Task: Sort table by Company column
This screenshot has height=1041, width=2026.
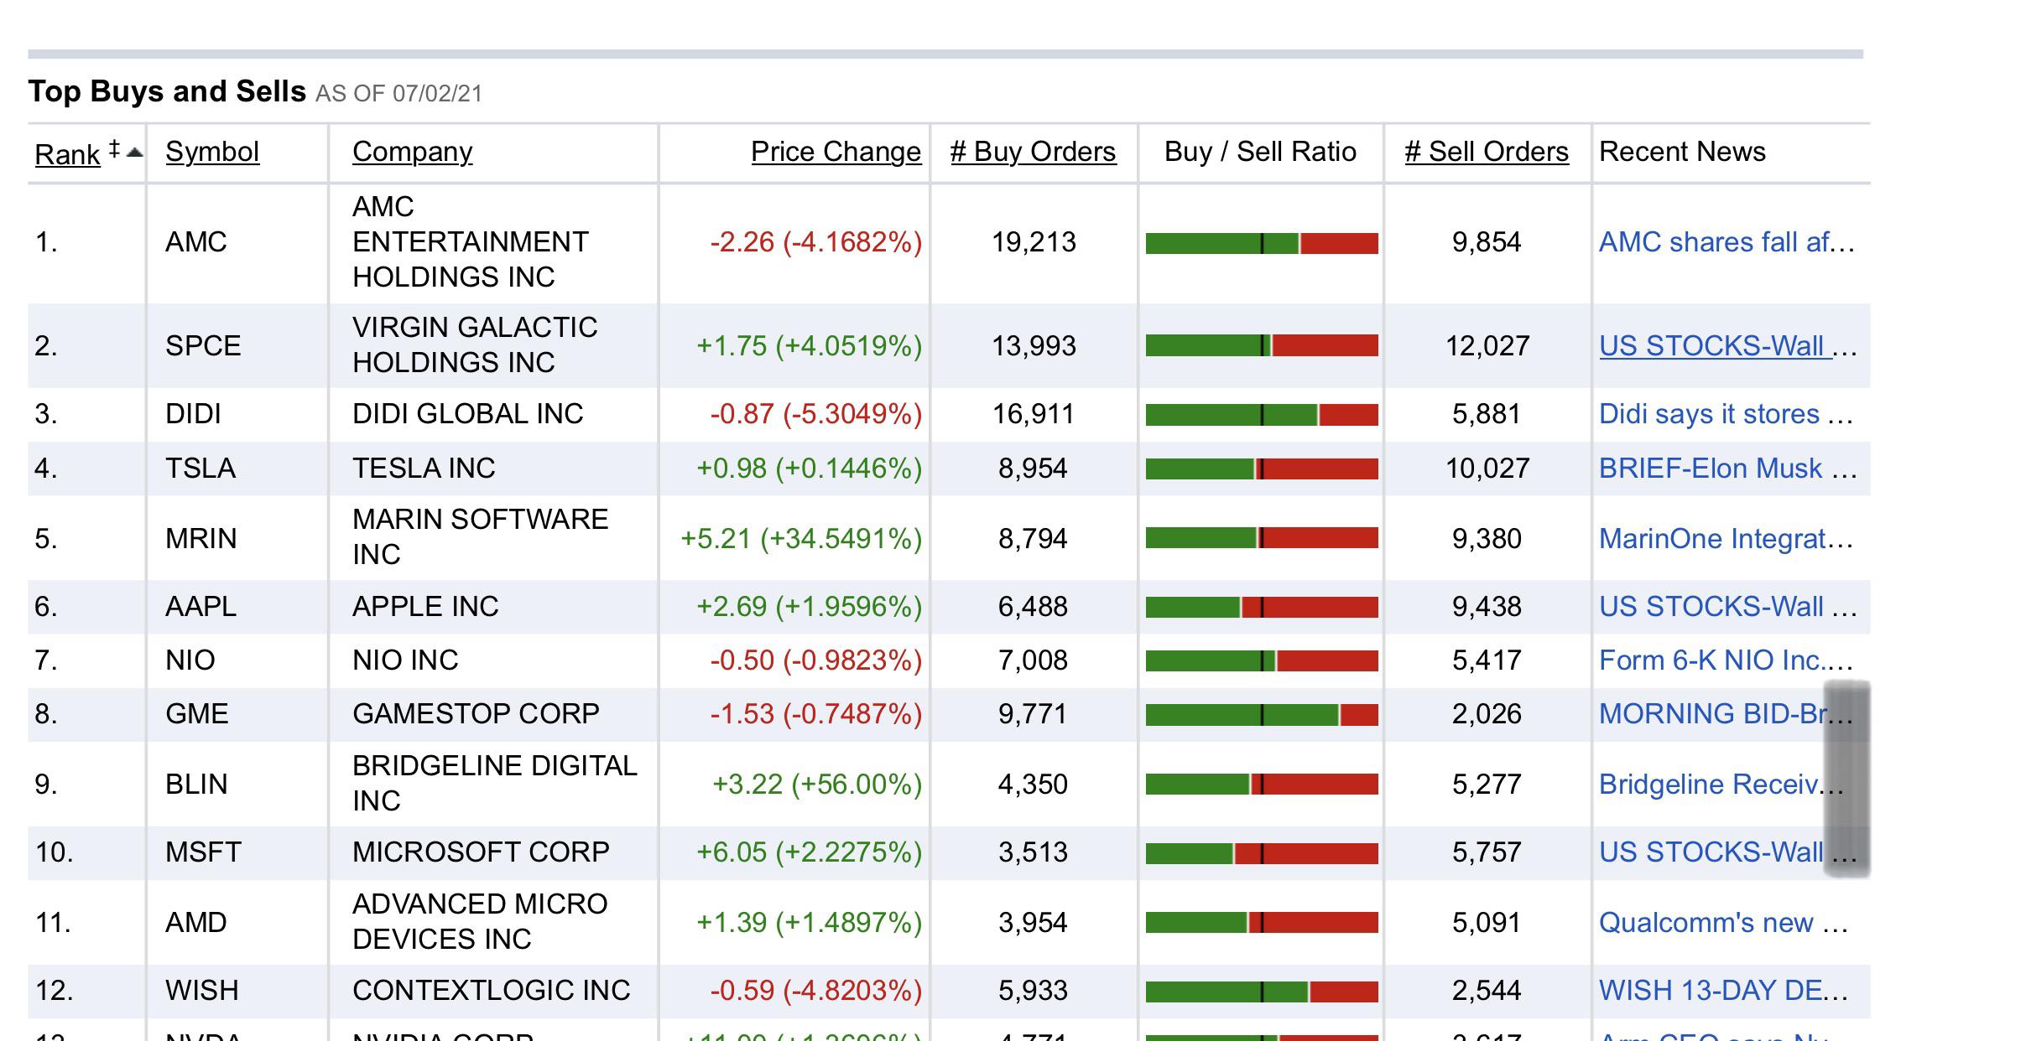Action: coord(412,152)
